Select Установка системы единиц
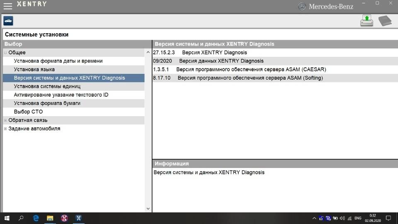This screenshot has height=224, width=398. point(74,86)
